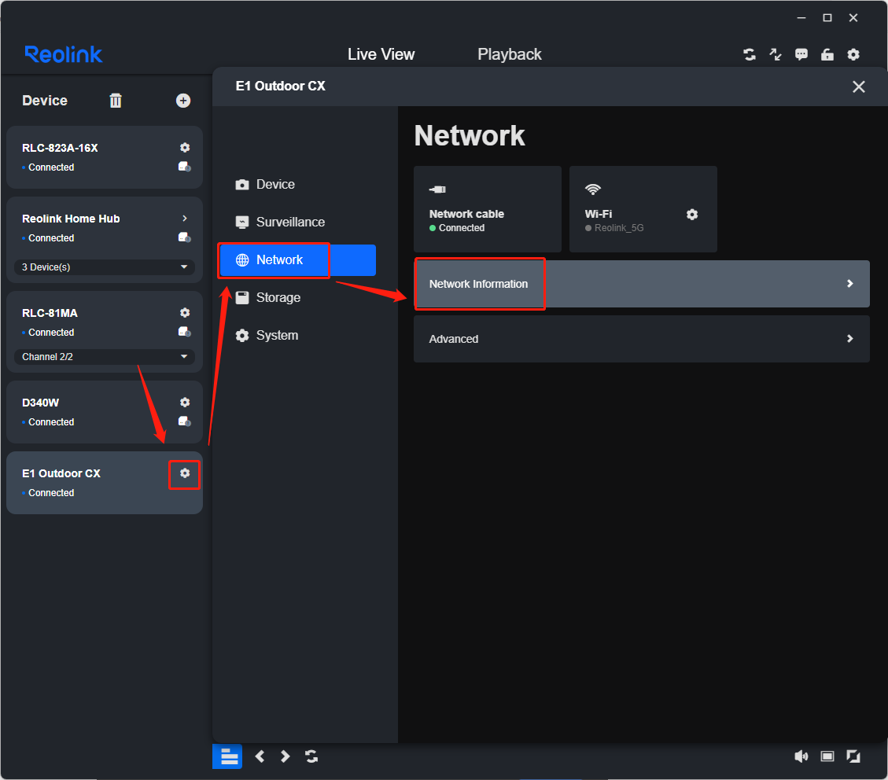This screenshot has width=888, height=780.
Task: Toggle the device list panel button
Action: coord(227,756)
